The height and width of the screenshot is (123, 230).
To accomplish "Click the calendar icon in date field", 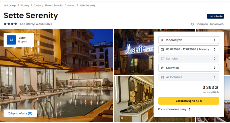I will pyautogui.click(x=162, y=49).
